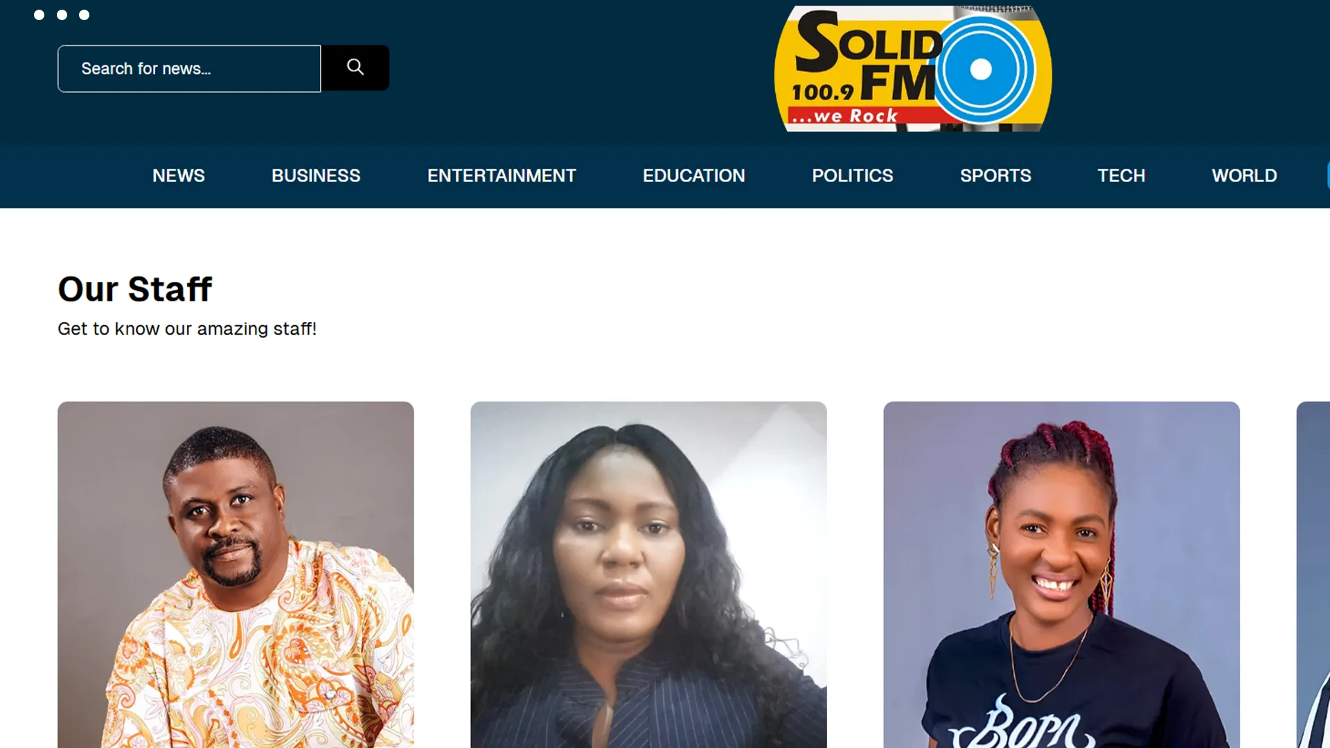Click the blue button at navigation bar edge

pyautogui.click(x=1328, y=175)
